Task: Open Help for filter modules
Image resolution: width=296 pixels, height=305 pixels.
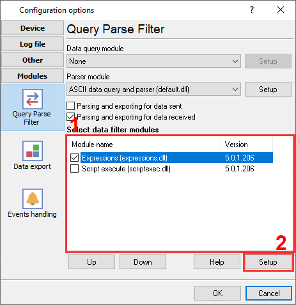Action: click(217, 262)
